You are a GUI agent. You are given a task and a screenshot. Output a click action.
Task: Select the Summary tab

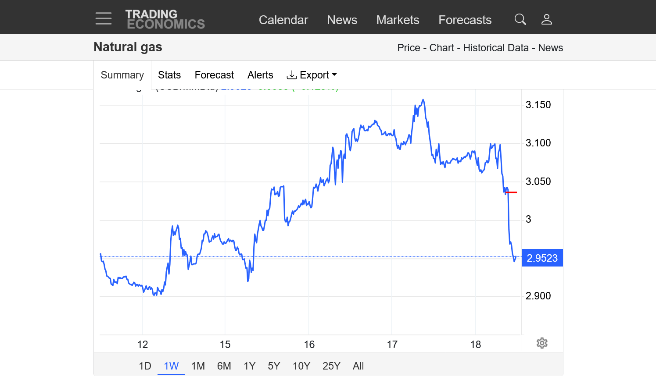[122, 75]
